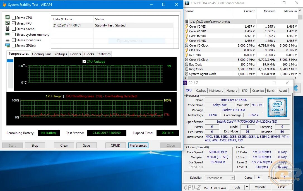
Task: Open the Caches tab in CPU-Z
Action: tap(201, 91)
